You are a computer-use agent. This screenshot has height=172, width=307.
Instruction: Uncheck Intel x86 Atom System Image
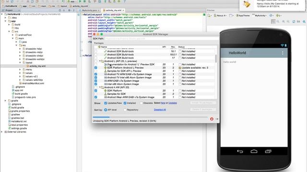point(96,84)
